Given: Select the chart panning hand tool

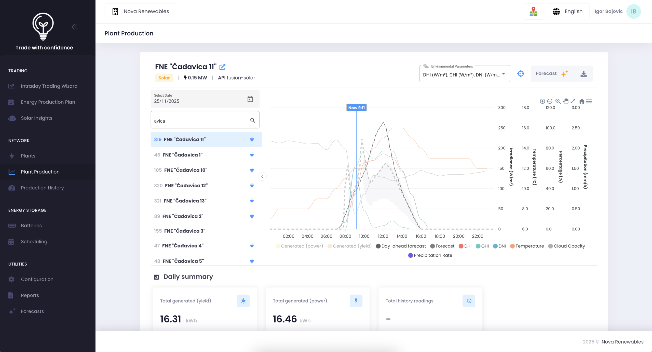Looking at the screenshot, I should 566,101.
